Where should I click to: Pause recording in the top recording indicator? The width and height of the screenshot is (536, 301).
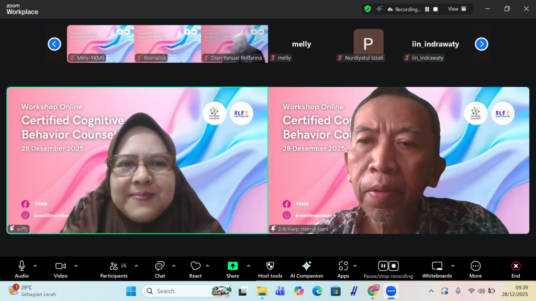click(x=427, y=9)
